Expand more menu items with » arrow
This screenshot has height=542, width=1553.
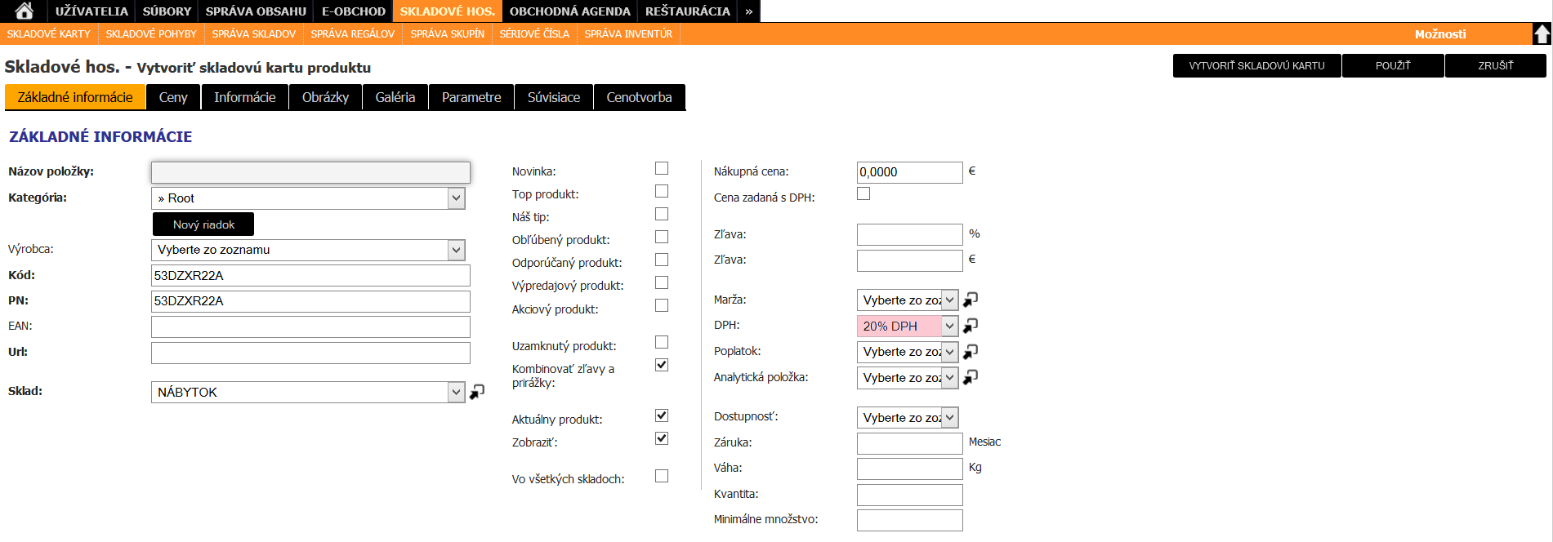[x=748, y=11]
